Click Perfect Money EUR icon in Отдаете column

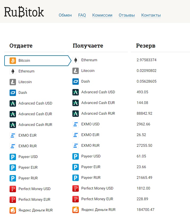tap(13, 199)
